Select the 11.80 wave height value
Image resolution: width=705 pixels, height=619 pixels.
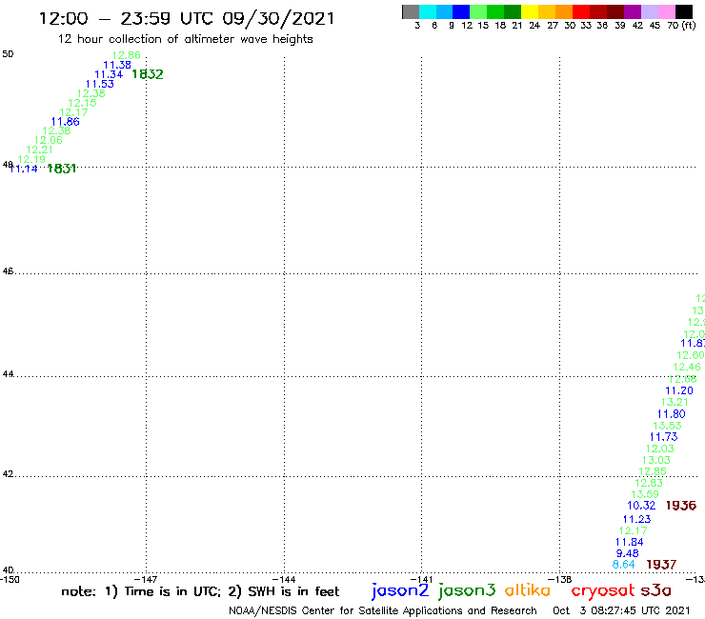pyautogui.click(x=672, y=414)
